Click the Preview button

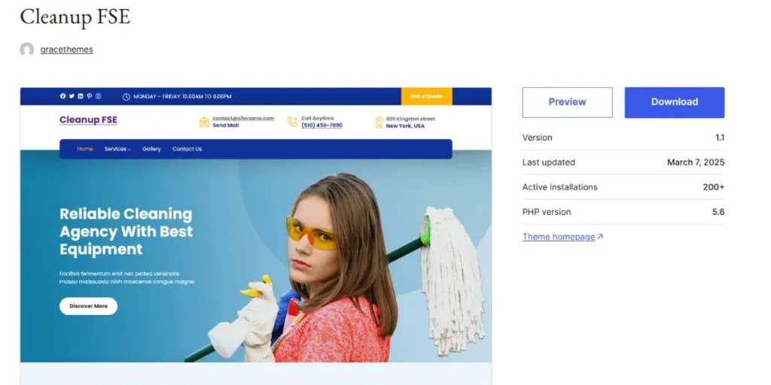coord(568,102)
